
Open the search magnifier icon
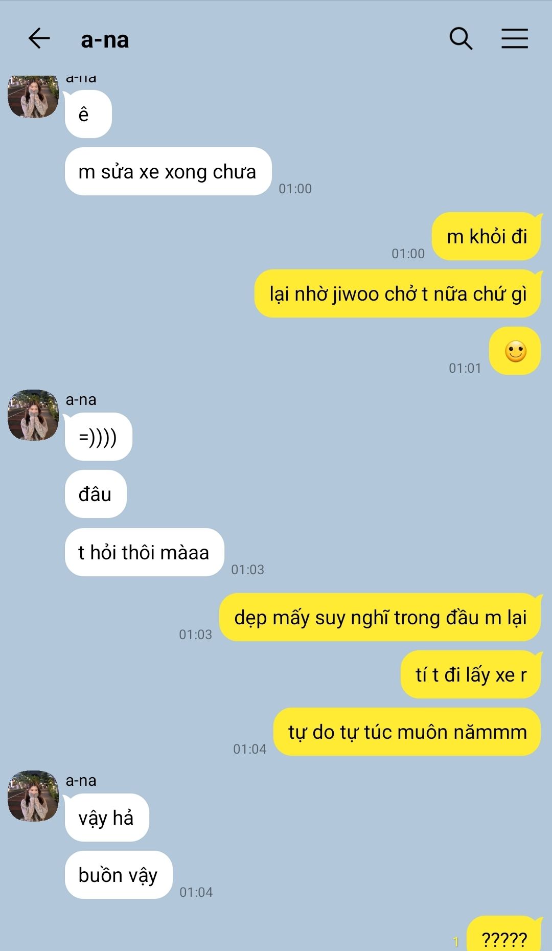click(461, 38)
